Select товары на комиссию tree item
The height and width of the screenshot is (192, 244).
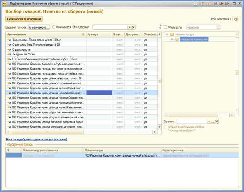pos(194,39)
